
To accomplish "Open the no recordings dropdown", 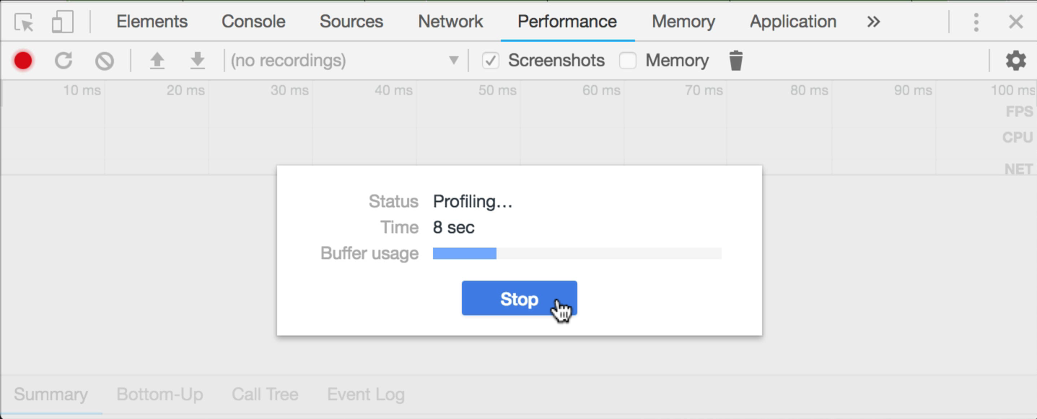I will point(454,61).
